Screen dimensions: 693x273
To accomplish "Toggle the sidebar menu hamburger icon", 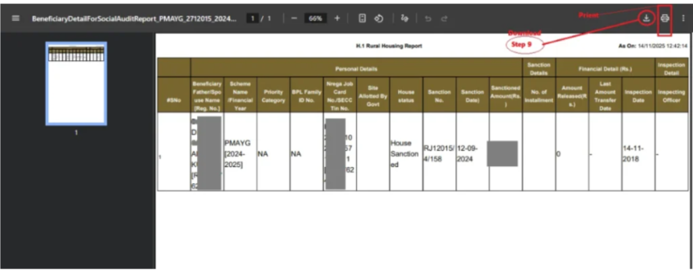I will [16, 19].
